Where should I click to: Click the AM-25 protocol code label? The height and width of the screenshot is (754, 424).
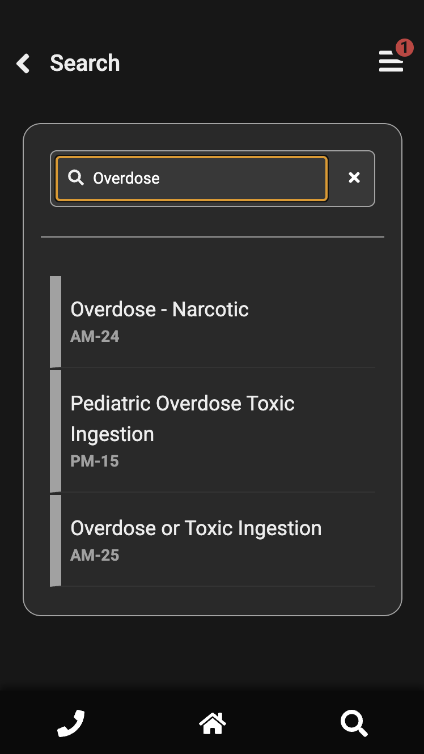point(95,555)
